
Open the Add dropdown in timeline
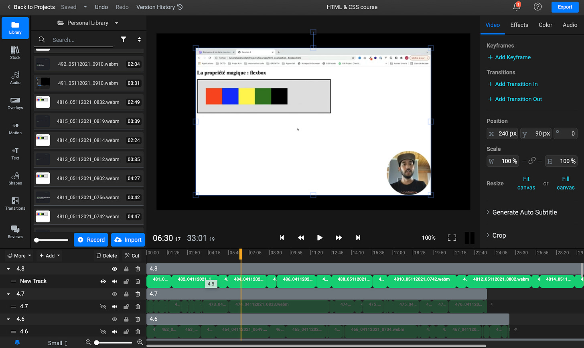coord(50,255)
